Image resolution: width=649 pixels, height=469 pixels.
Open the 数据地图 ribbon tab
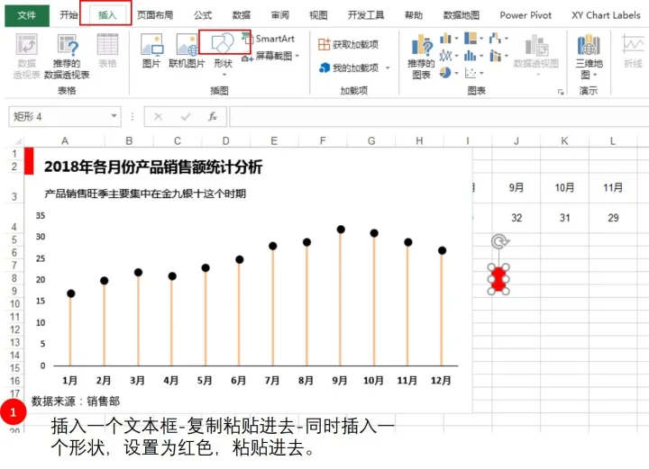tap(462, 15)
